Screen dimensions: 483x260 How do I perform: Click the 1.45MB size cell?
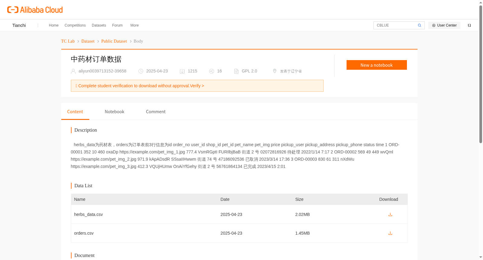(x=302, y=233)
